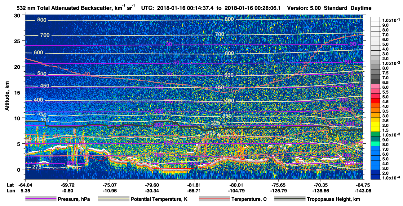Click longitude value -136.66
The height and width of the screenshot is (206, 403).
coord(321,191)
